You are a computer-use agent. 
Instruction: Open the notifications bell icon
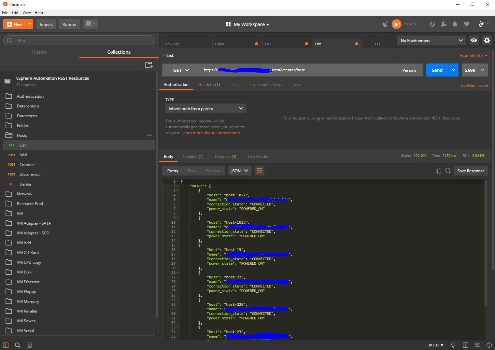coord(455,24)
